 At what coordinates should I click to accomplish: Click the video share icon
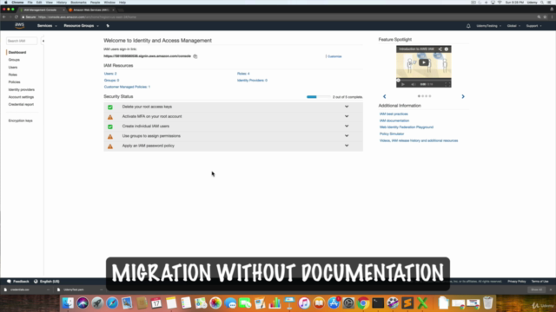coord(440,49)
